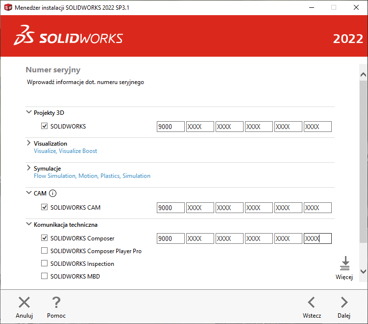The height and width of the screenshot is (324, 368).
Task: Enable the SOLIDWORKS MBD checkbox
Action: pyautogui.click(x=45, y=276)
